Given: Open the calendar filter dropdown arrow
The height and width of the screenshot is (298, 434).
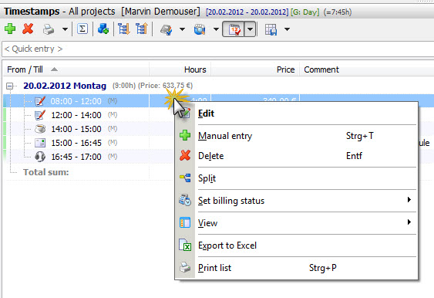Looking at the screenshot, I should click(250, 29).
